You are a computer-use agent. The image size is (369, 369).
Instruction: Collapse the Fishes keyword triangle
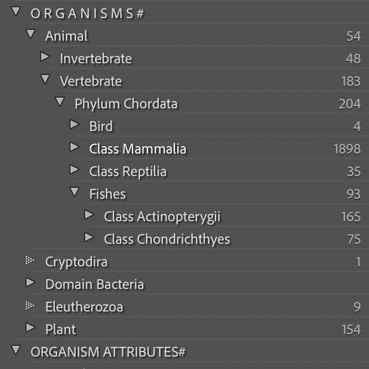tap(74, 192)
